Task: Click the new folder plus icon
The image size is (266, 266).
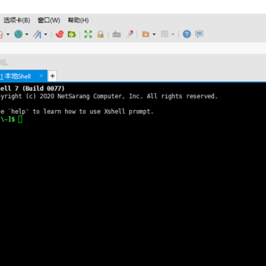Action: [146, 34]
